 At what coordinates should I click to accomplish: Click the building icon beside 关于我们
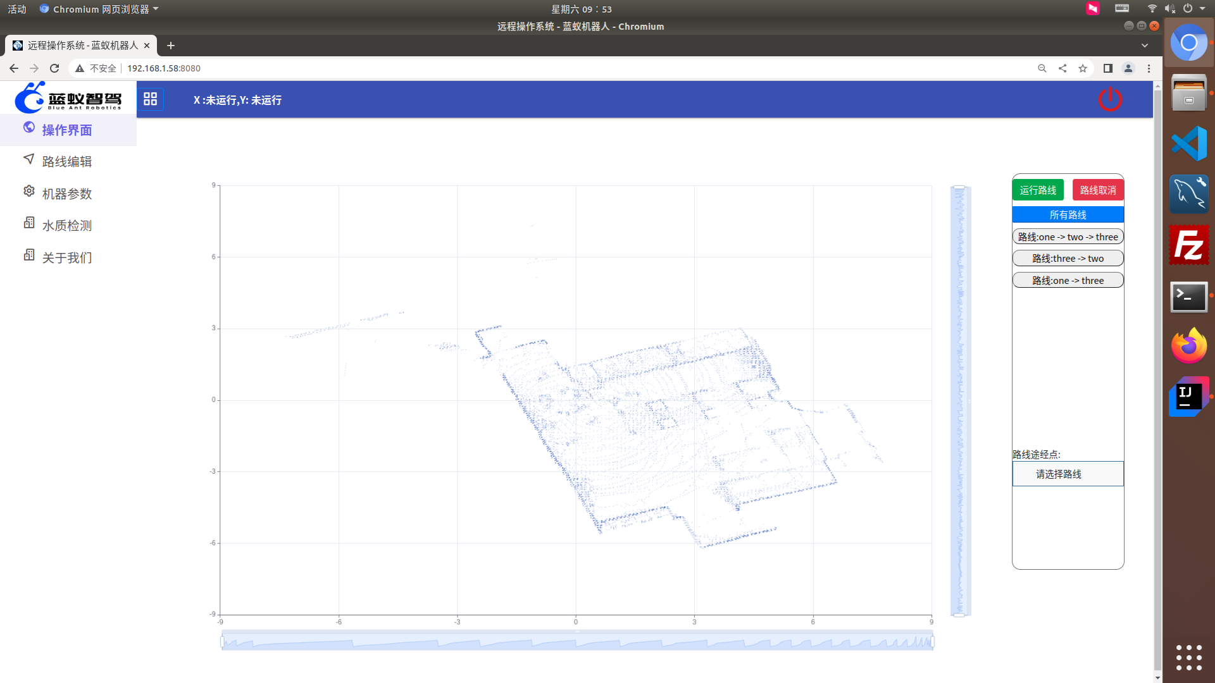[29, 255]
